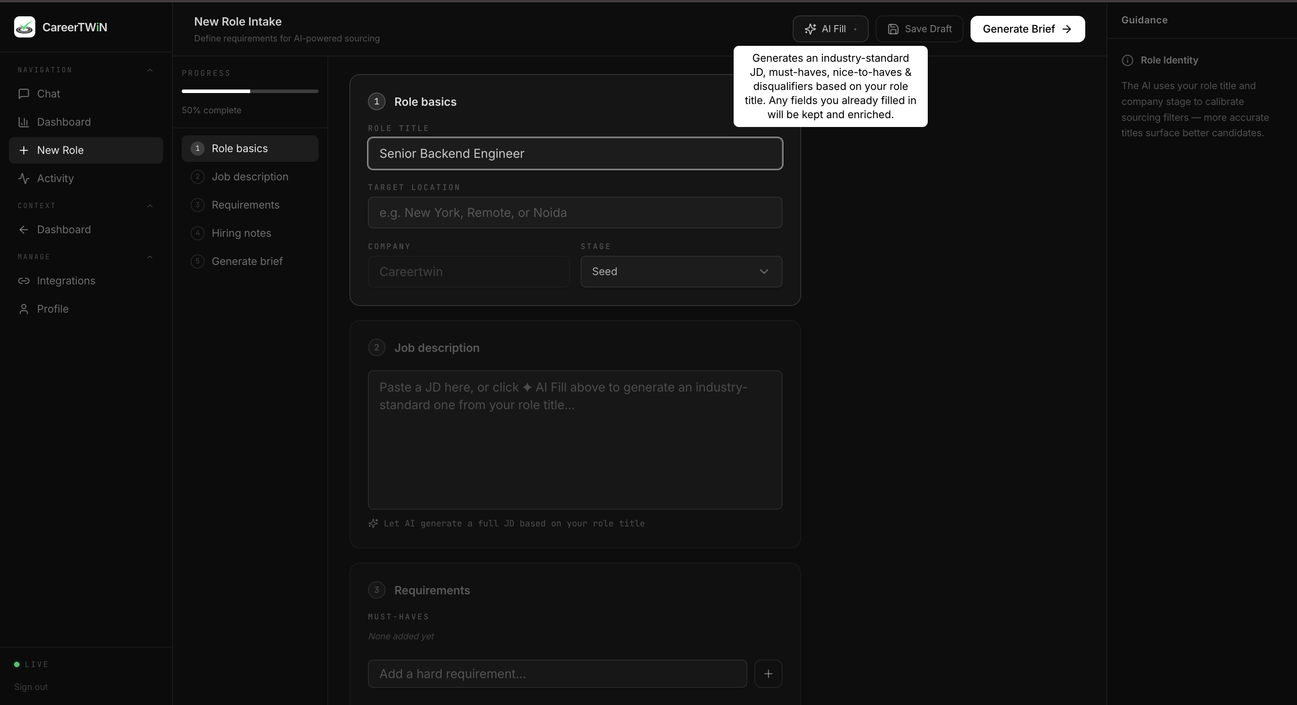Go to Chat in the sidebar
Viewport: 1297px width, 705px height.
[x=86, y=93]
